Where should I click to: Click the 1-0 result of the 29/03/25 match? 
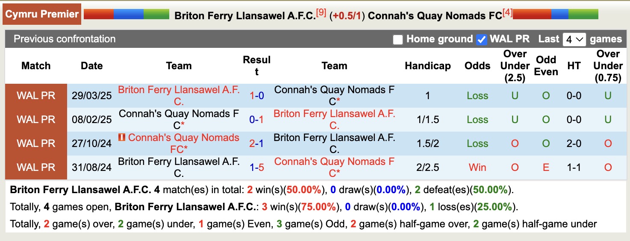tap(256, 96)
